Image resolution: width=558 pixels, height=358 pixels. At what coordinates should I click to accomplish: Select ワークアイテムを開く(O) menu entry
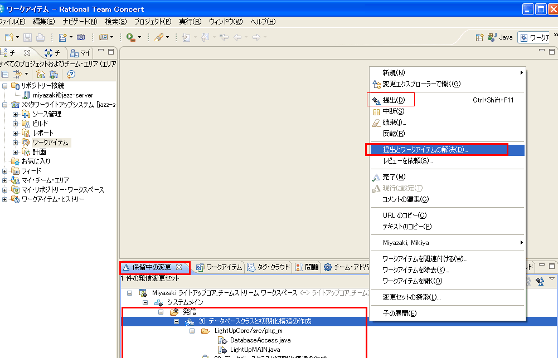tap(447, 281)
